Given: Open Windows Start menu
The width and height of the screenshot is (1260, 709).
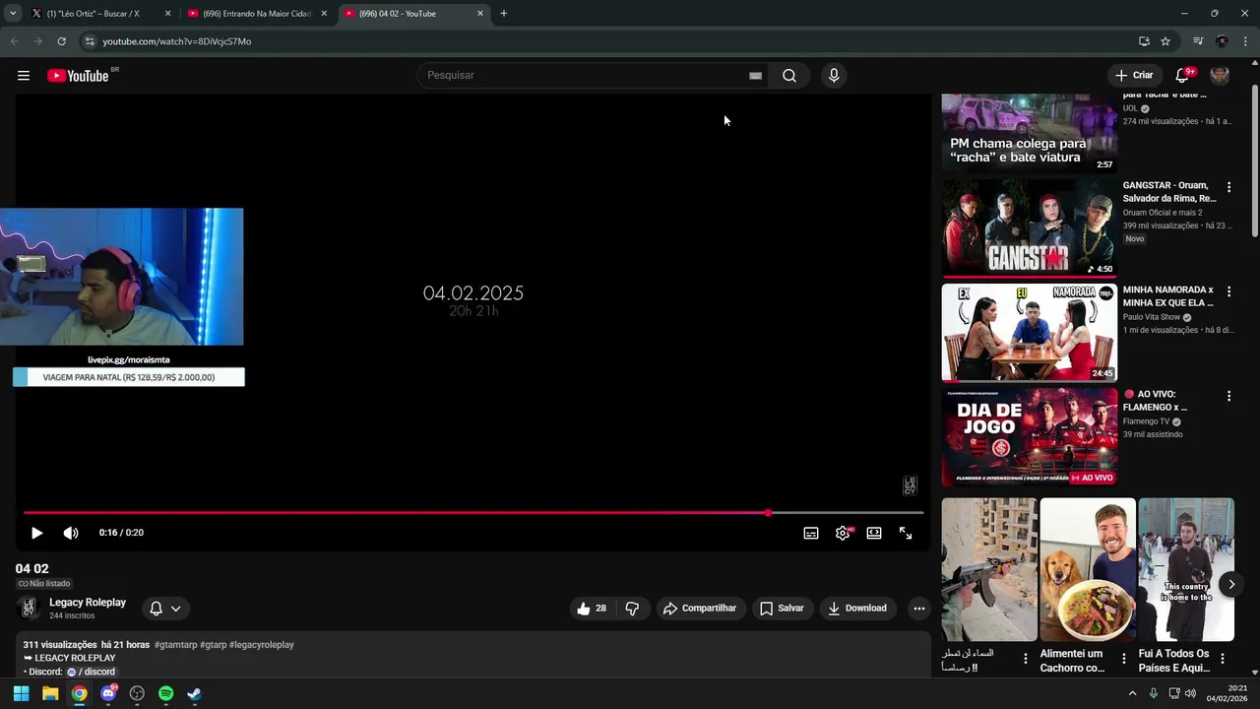Looking at the screenshot, I should [x=21, y=693].
